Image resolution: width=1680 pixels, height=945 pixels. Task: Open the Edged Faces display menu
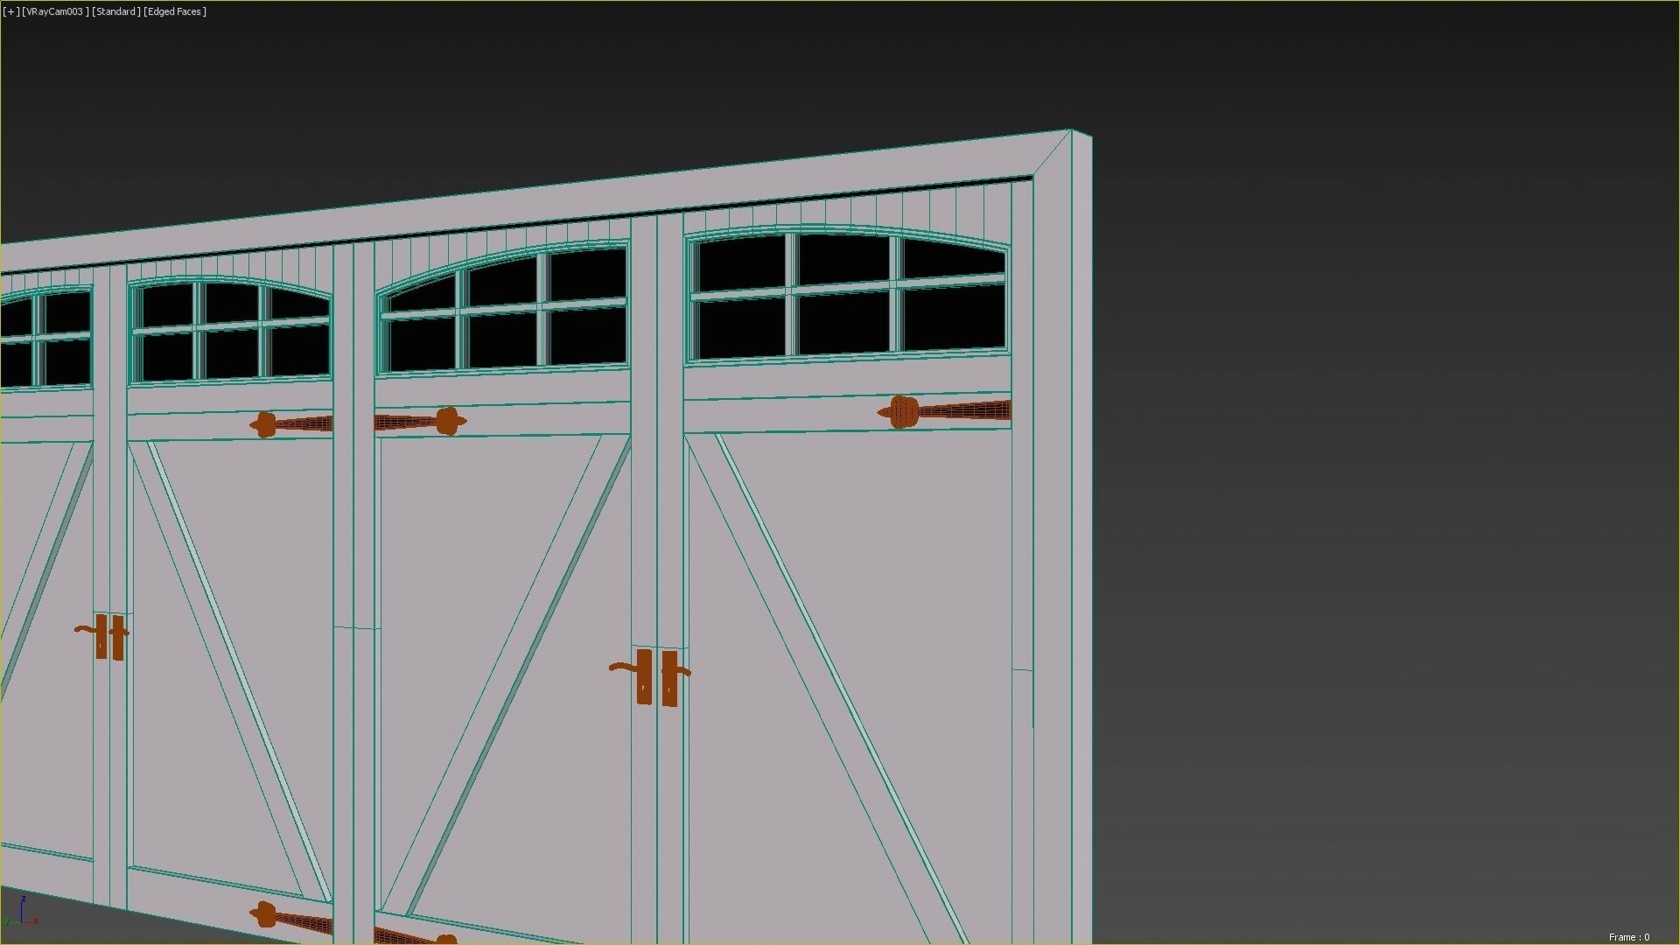coord(175,11)
